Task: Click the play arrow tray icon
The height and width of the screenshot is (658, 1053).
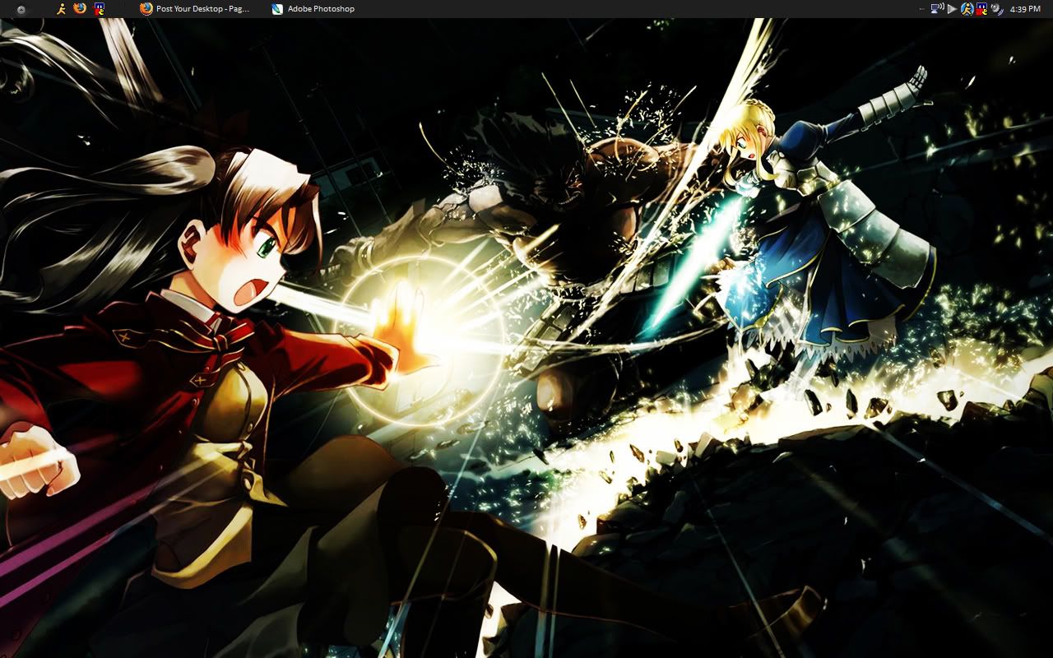Action: click(x=952, y=9)
